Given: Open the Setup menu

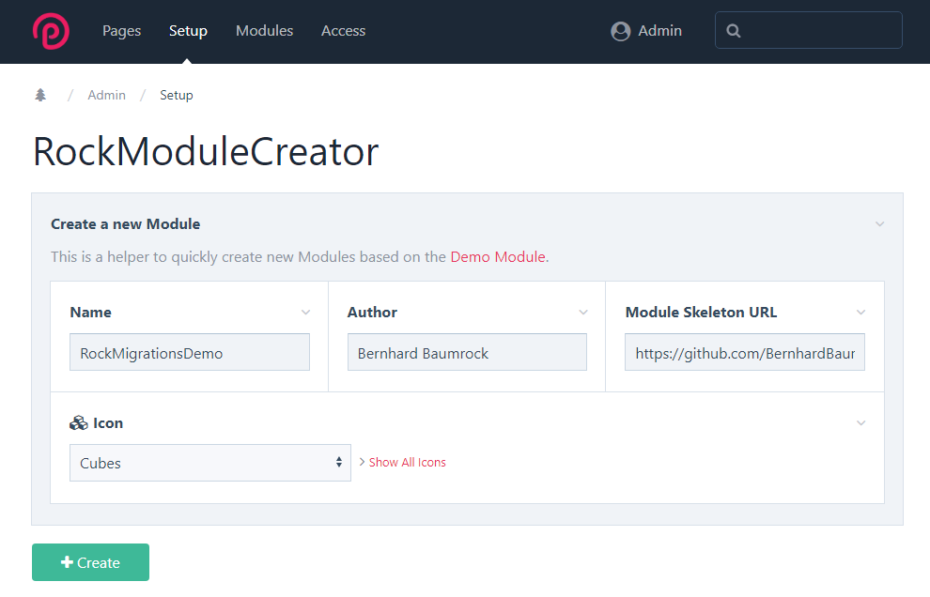Looking at the screenshot, I should 188,31.
